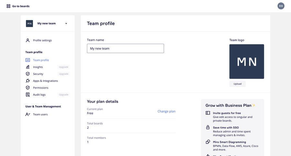This screenshot has height=156, width=291.
Task: Click the Team name input field
Action: [125, 48]
